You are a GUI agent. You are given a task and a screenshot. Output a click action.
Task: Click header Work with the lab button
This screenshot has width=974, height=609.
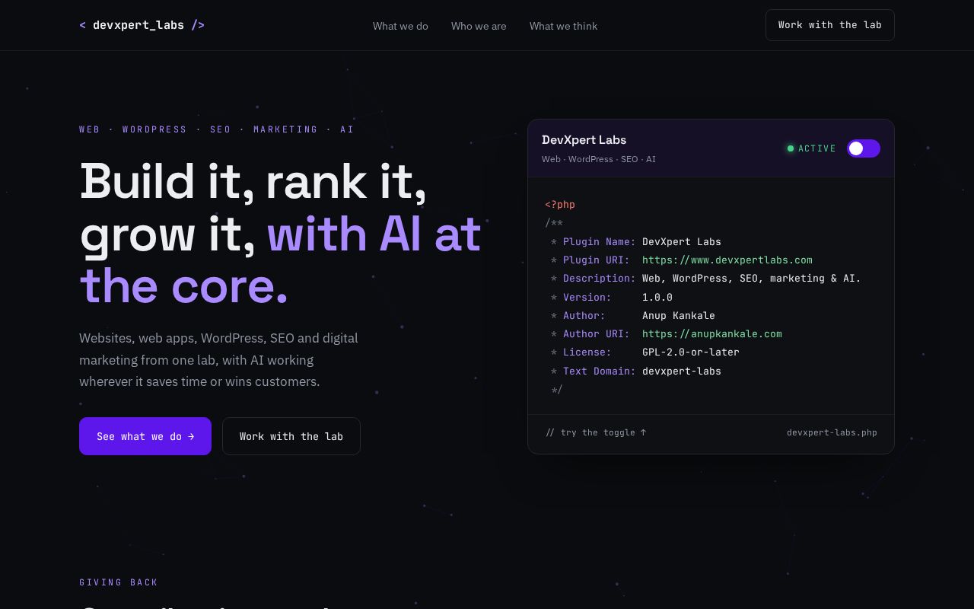tap(829, 25)
